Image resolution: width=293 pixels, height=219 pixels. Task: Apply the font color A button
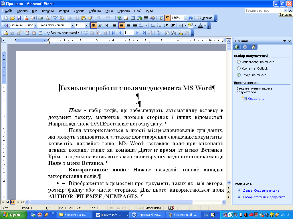click(200, 25)
